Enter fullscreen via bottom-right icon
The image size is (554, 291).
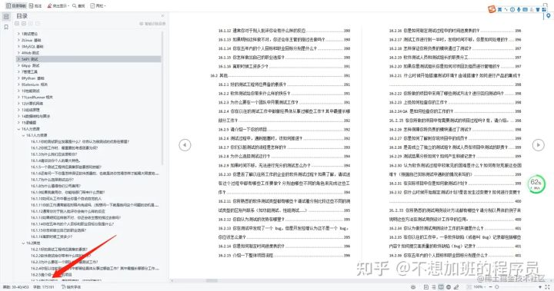click(548, 287)
